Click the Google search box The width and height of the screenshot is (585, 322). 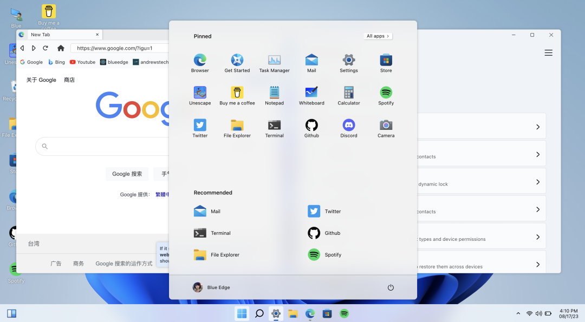pos(102,147)
